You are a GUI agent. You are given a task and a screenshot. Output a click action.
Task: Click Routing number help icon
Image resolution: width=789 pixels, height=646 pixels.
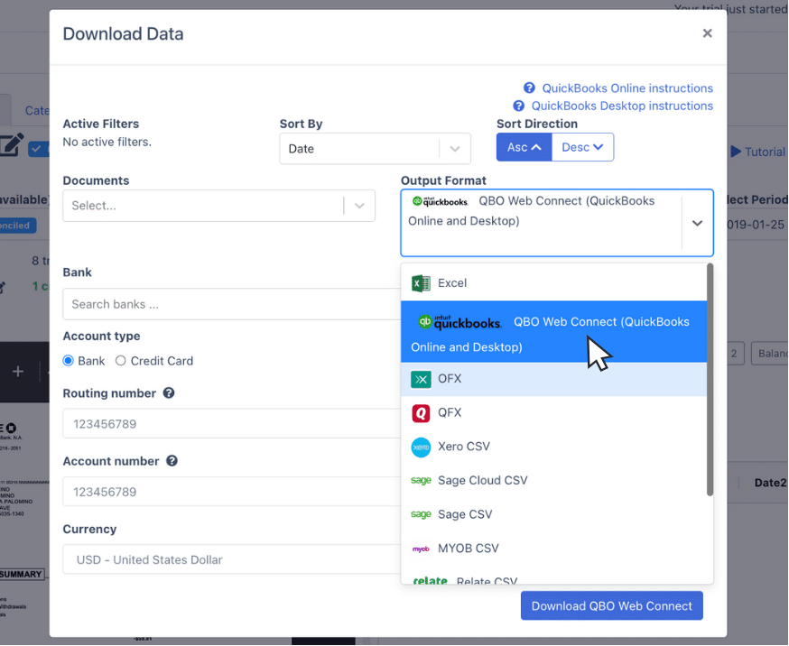coord(169,393)
